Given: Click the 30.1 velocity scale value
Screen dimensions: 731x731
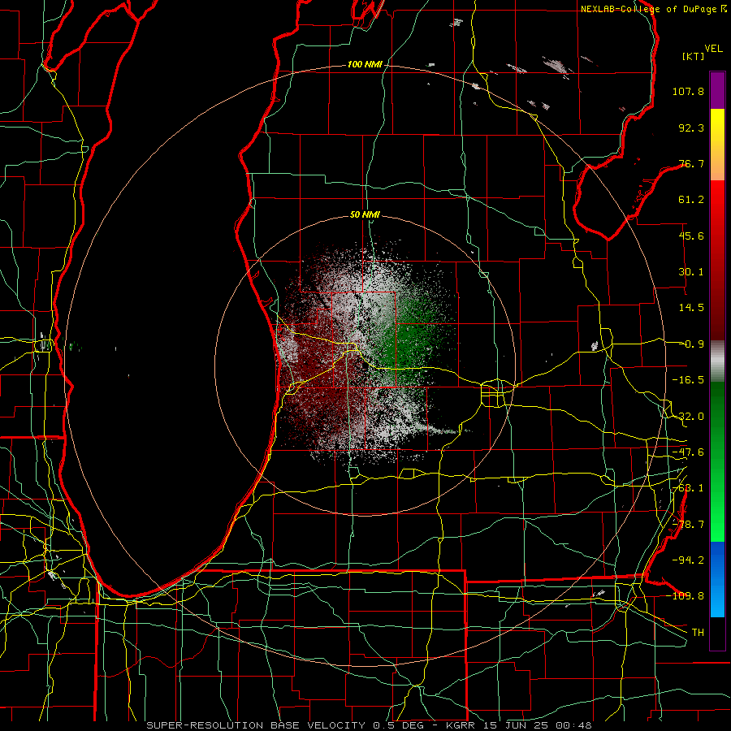Looking at the screenshot, I should tap(691, 272).
